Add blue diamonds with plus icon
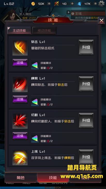Viewport: 106px width, 189px height. point(95,4)
